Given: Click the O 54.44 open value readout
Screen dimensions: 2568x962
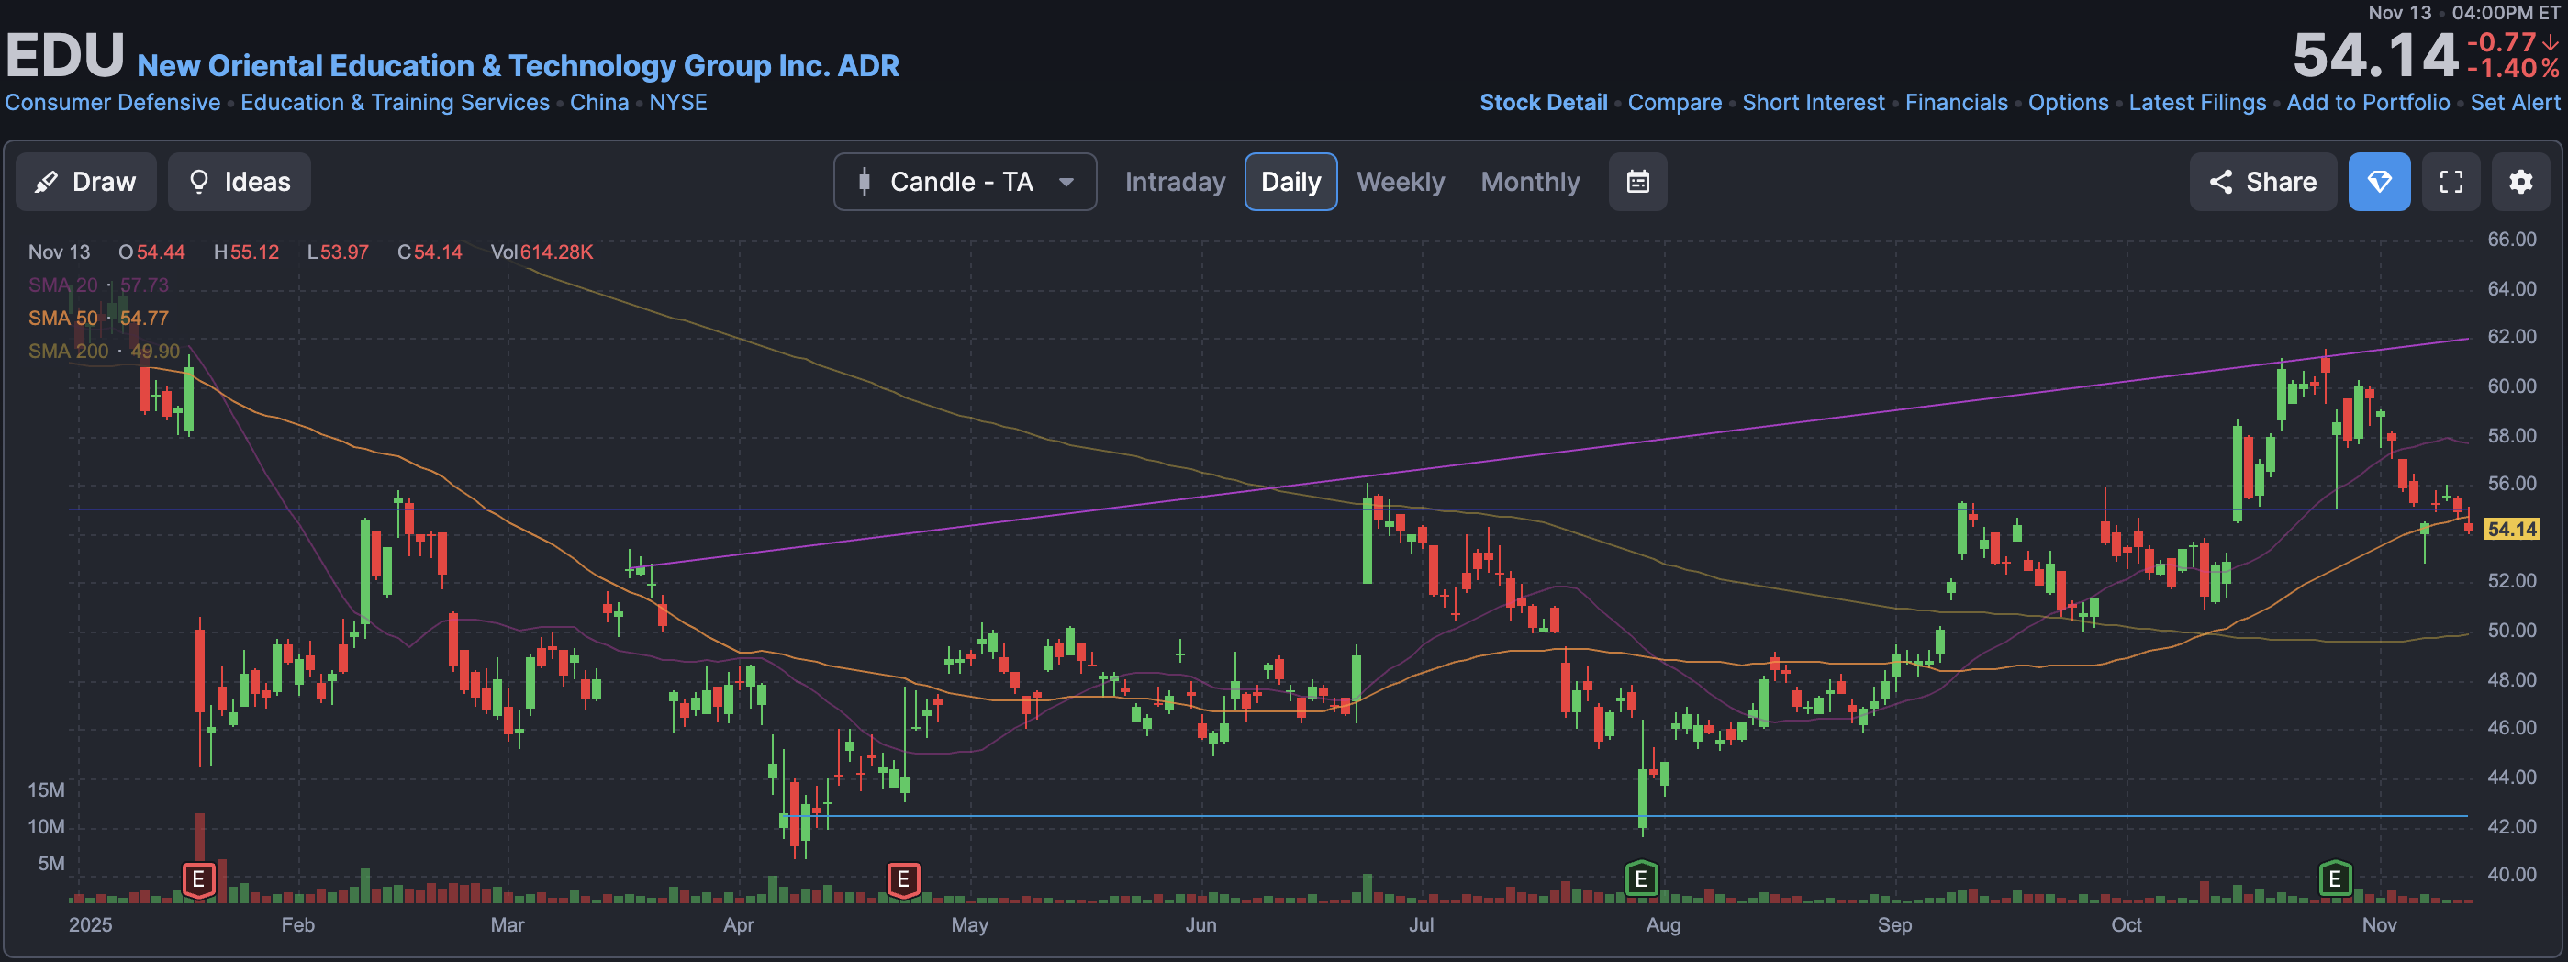Looking at the screenshot, I should pos(151,252).
